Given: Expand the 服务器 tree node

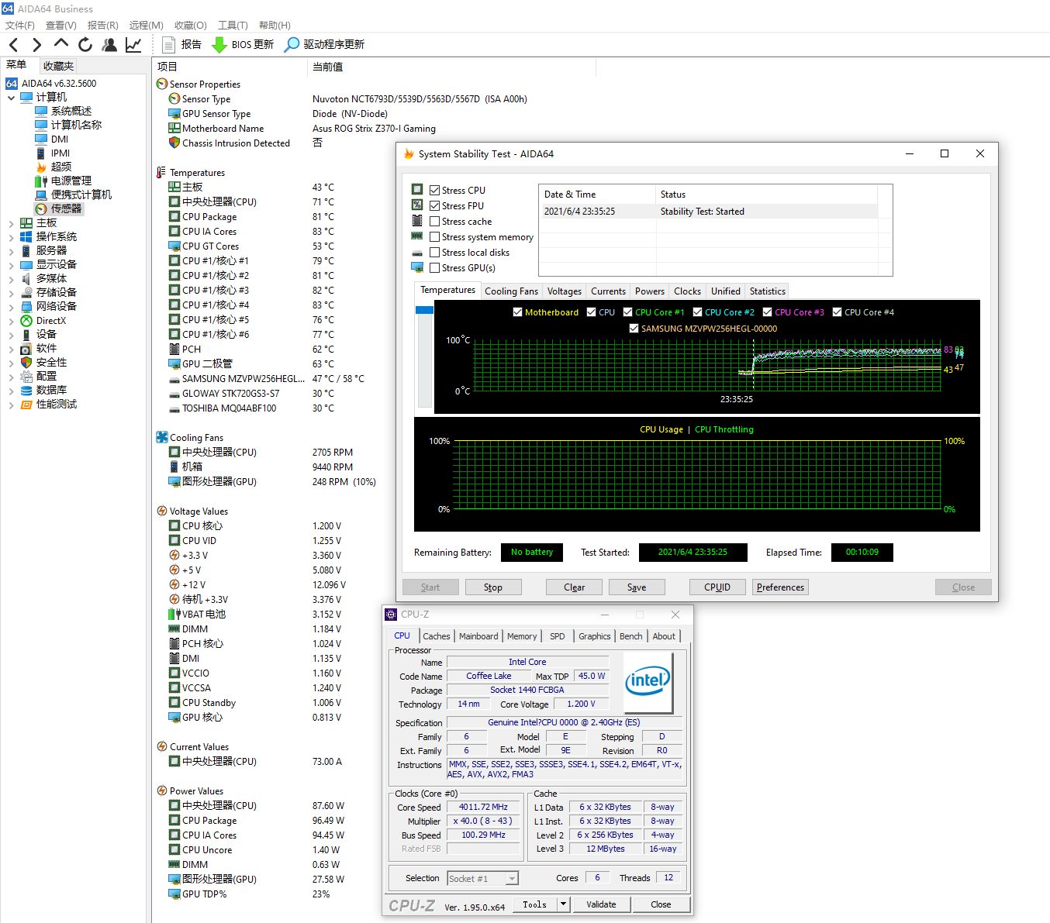Looking at the screenshot, I should (x=11, y=251).
